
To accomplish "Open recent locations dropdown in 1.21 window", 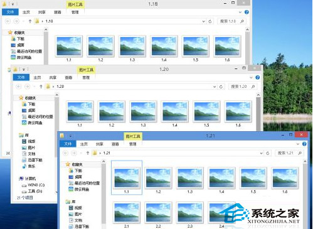I will pos(81,153).
